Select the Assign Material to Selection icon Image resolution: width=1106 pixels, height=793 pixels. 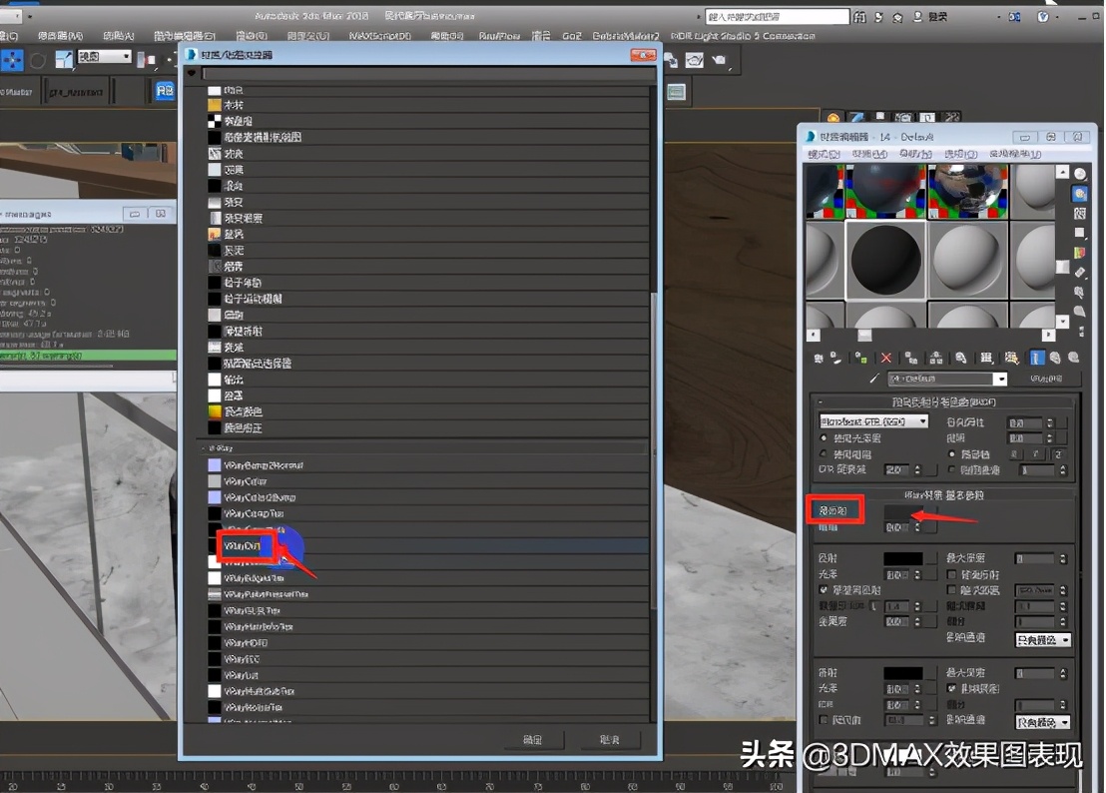[856, 358]
